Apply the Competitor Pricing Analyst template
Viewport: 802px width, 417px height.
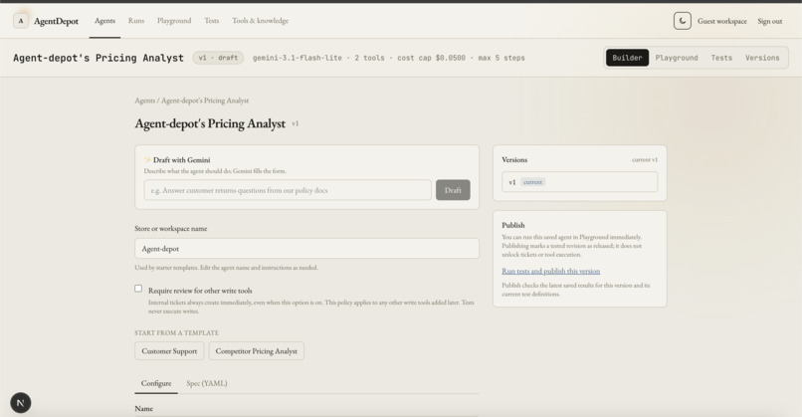(257, 351)
